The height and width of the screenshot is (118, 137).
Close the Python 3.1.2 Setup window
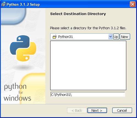point(133,4)
